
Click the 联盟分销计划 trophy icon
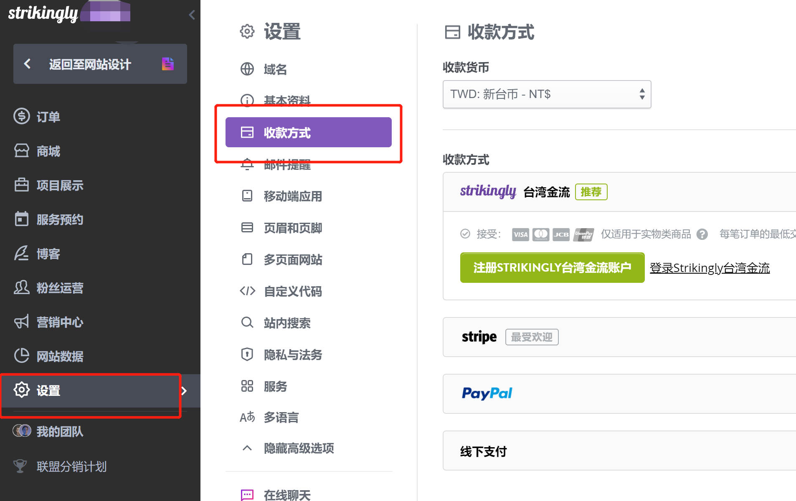click(20, 466)
